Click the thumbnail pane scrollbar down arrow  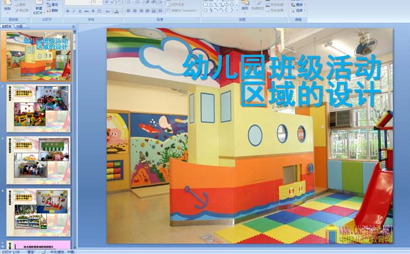[x=75, y=246]
